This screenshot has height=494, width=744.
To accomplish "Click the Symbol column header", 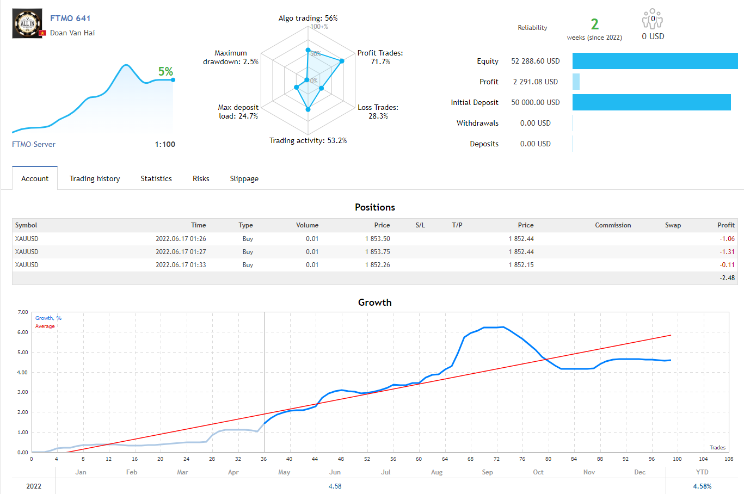I will tap(26, 225).
